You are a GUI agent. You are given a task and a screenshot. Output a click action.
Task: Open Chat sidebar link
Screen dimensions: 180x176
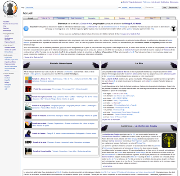[x=4, y=26]
